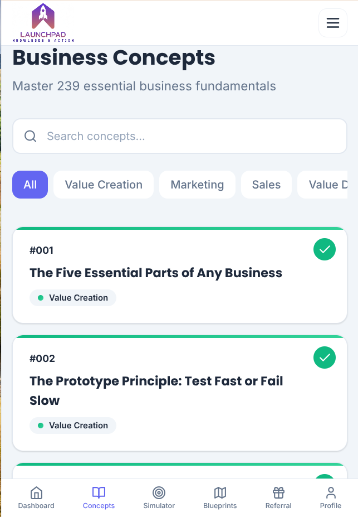Filter concepts by Marketing
The image size is (358, 517).
pyautogui.click(x=197, y=184)
